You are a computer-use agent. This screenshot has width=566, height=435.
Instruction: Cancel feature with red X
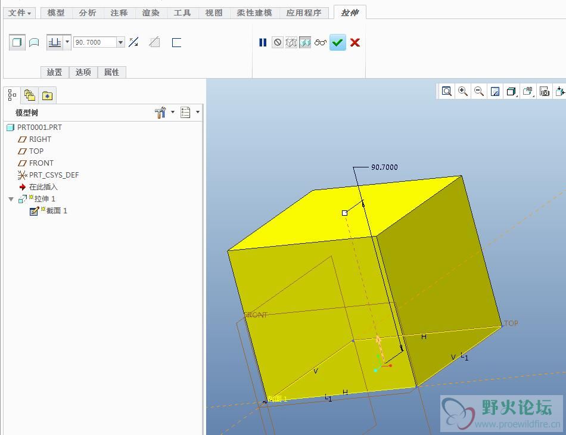[x=355, y=42]
